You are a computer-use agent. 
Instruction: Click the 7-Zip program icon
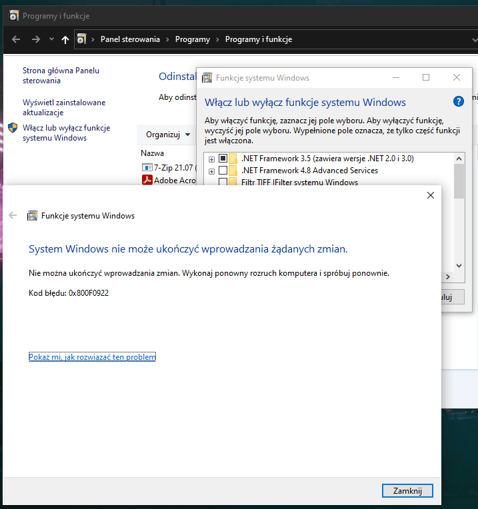coord(147,167)
